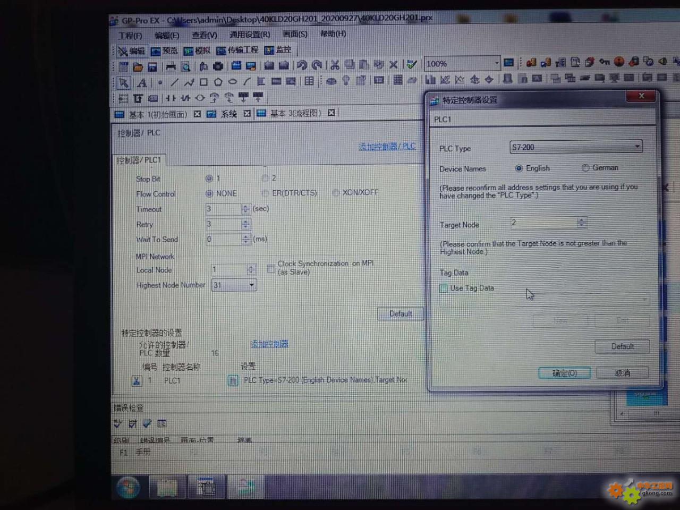This screenshot has height=510, width=680.
Task: Select the arrow pointer tool
Action: click(123, 83)
